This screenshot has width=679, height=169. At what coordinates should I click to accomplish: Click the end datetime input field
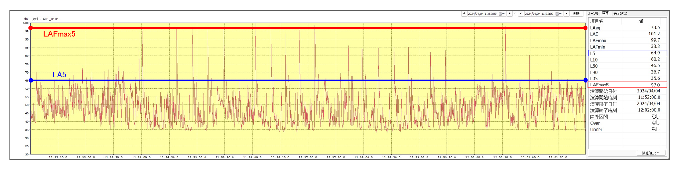(x=539, y=14)
